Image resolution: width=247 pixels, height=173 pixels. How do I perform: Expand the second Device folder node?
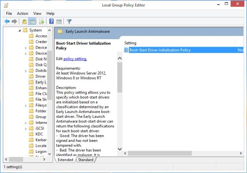[x=26, y=54]
